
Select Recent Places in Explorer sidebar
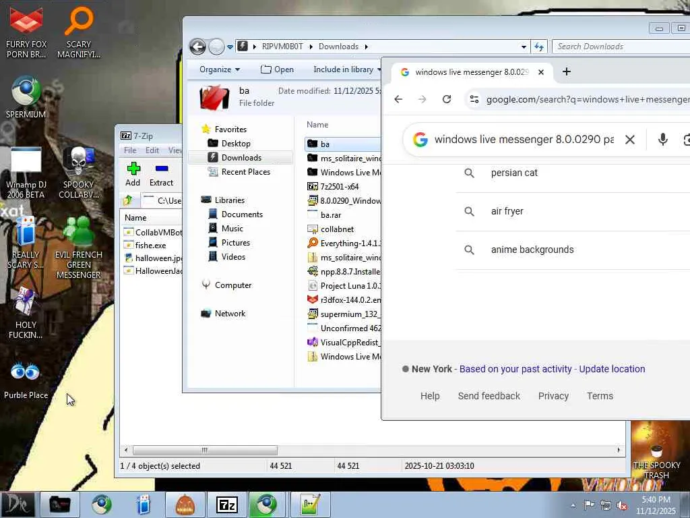245,172
